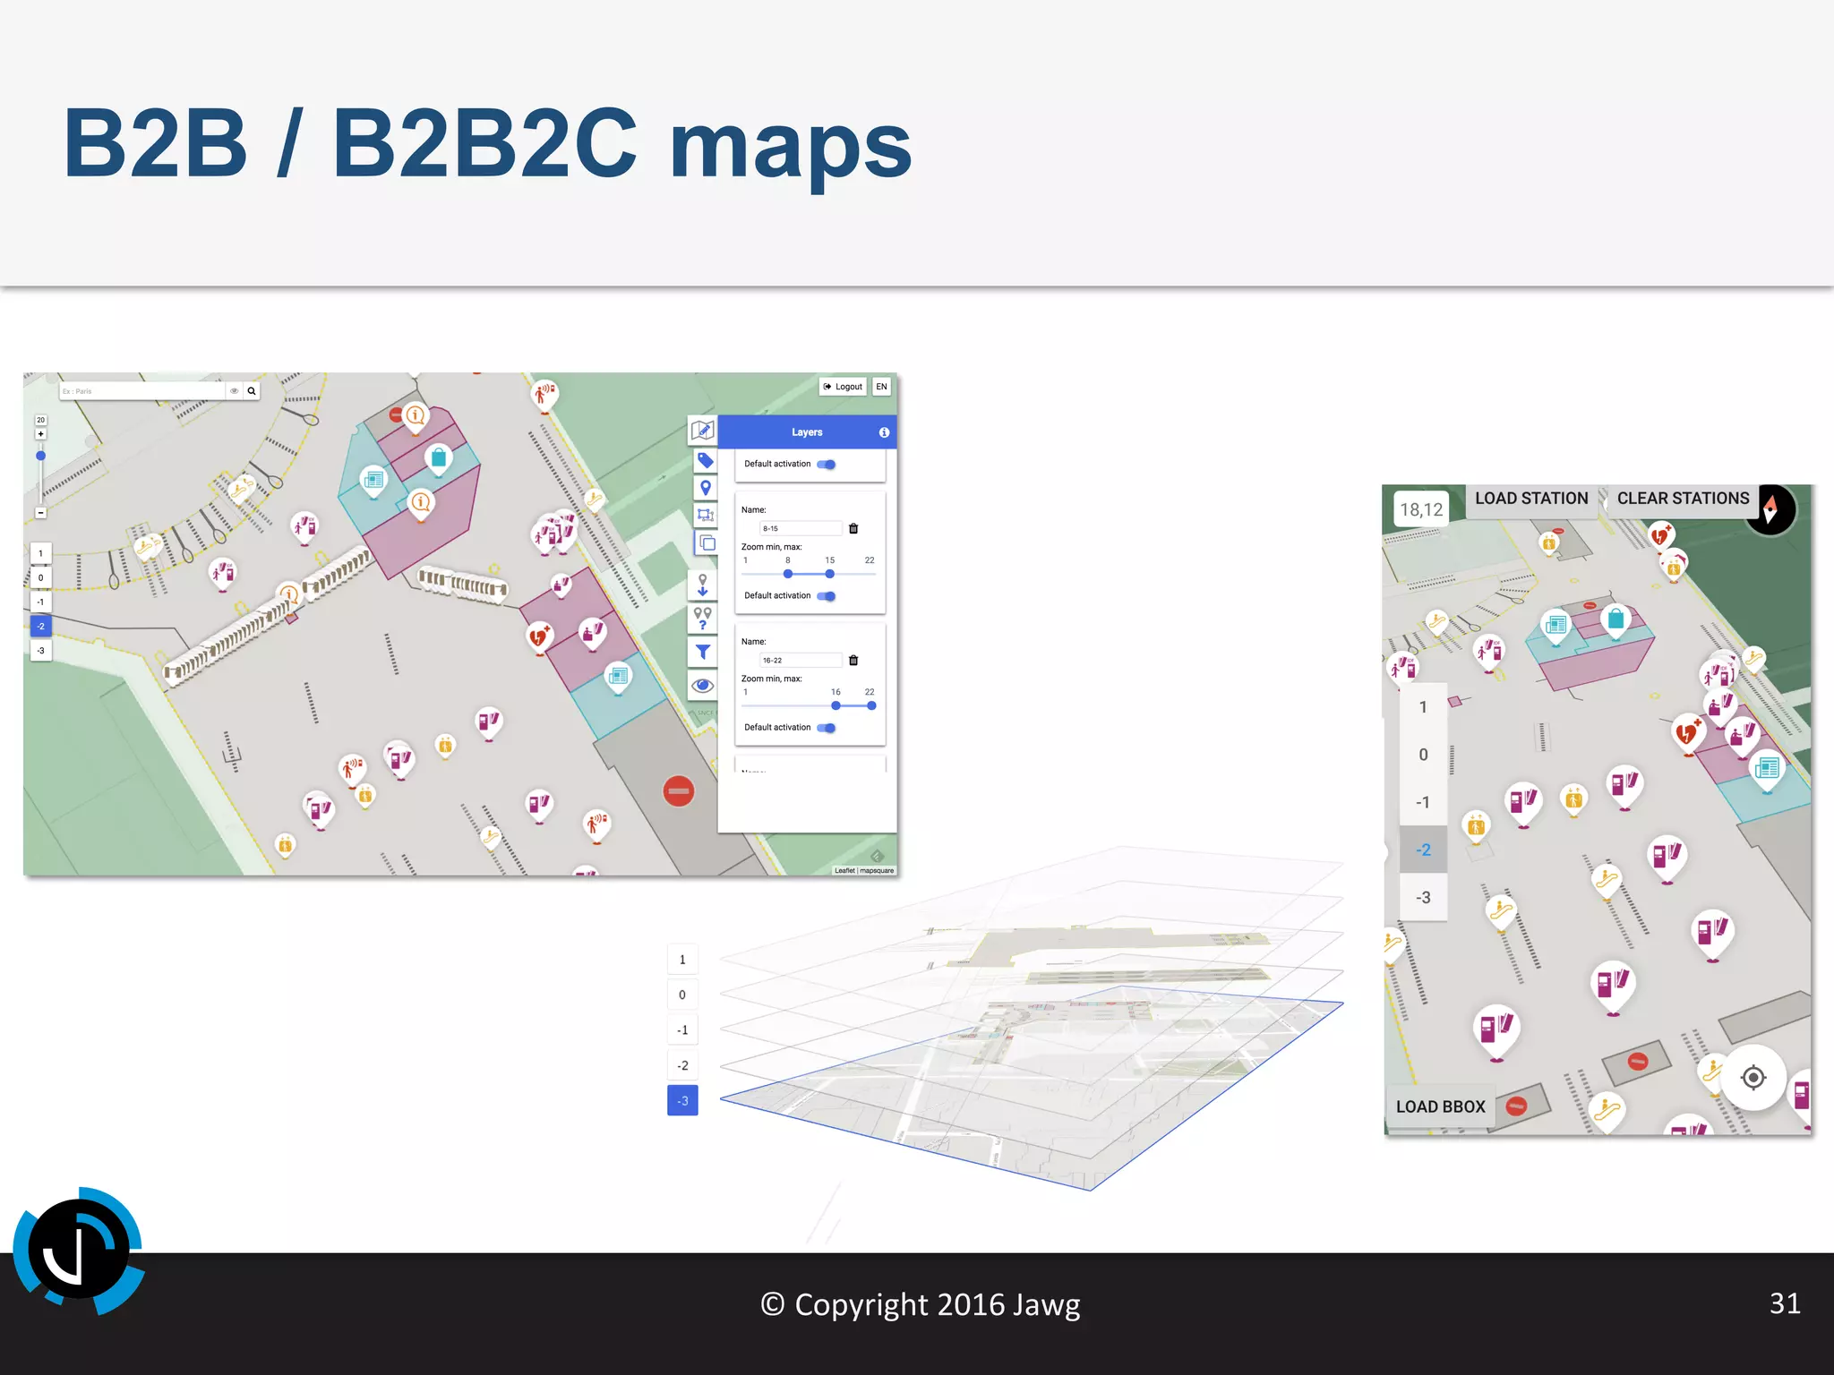This screenshot has height=1375, width=1834.
Task: Select floor 1 in left map
Action: click(x=40, y=553)
